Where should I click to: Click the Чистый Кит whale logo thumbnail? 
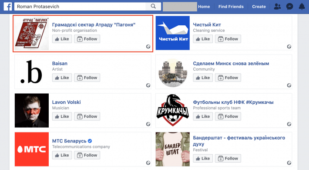[x=173, y=33]
